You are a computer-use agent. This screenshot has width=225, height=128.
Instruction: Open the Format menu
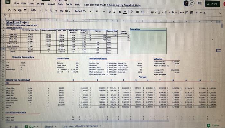click(x=51, y=4)
